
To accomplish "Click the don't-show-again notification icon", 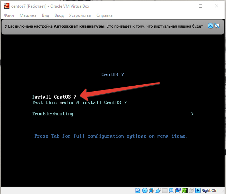I will tap(217, 26).
